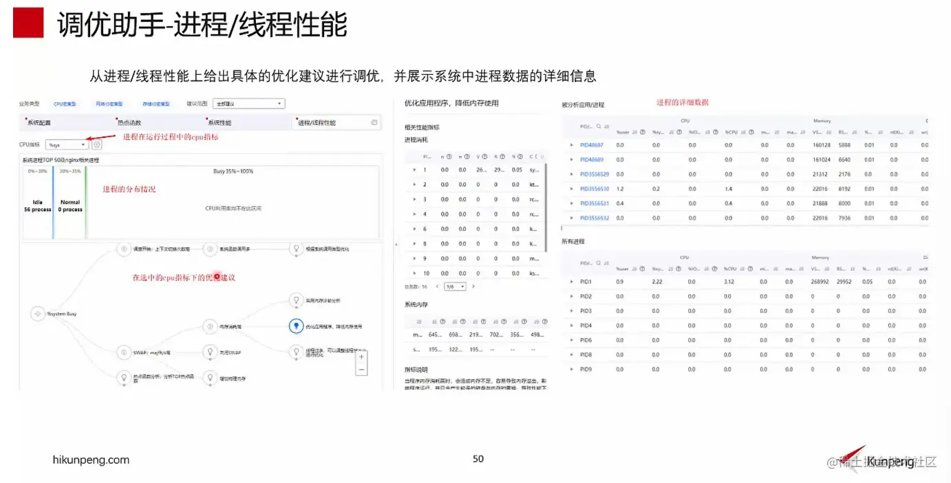The height and width of the screenshot is (483, 951).
Task: Click the PID search icon in 所有进程 table
Action: coord(599,263)
